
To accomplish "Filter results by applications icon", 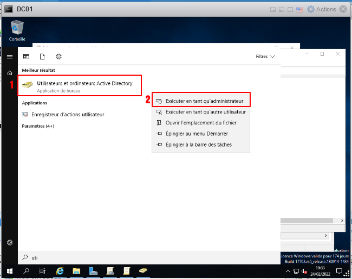I will click(26, 56).
